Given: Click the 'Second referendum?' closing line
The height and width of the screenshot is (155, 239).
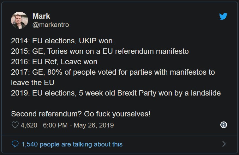Looking at the screenshot, I should click(81, 114).
